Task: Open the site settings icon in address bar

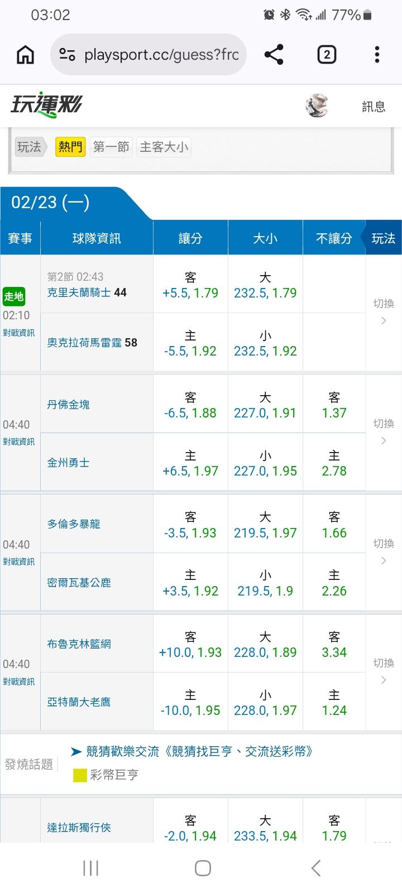Action: 67,55
